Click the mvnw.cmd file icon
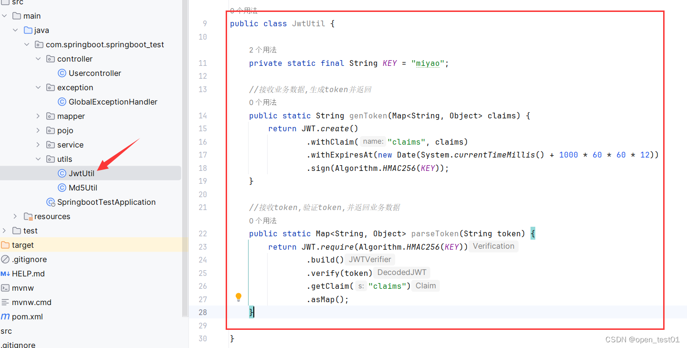 pos(6,302)
